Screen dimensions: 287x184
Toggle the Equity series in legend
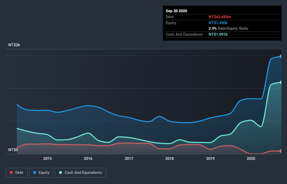pyautogui.click(x=41, y=173)
